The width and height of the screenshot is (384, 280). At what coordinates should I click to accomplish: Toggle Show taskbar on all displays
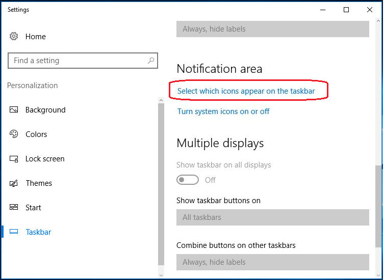click(x=187, y=180)
